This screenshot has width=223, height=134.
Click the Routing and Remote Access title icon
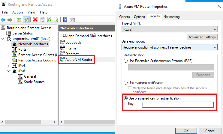tap(4, 4)
